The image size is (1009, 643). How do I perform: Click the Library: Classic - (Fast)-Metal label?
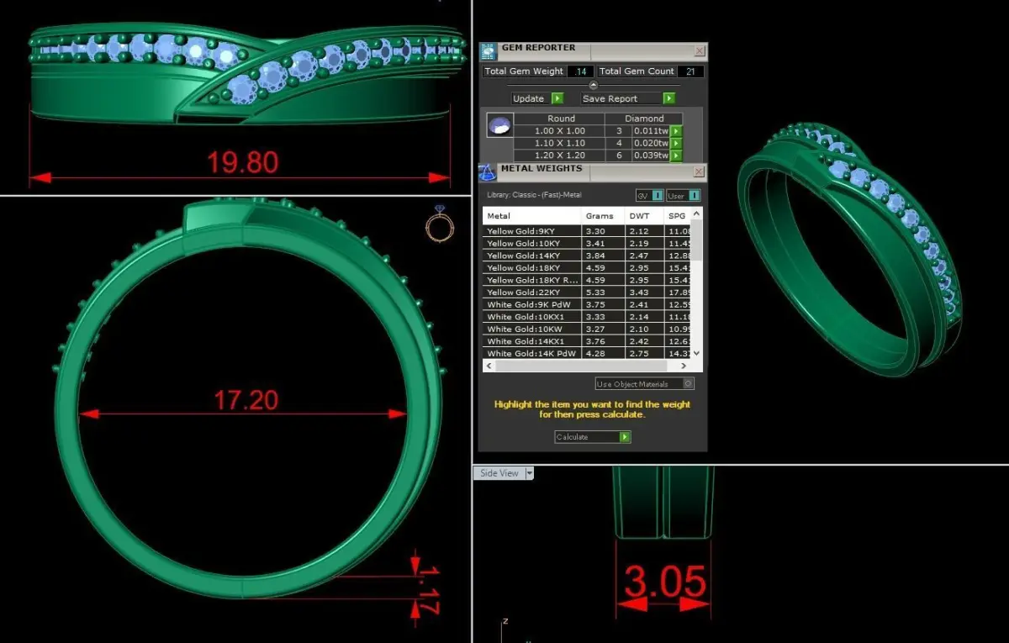534,196
